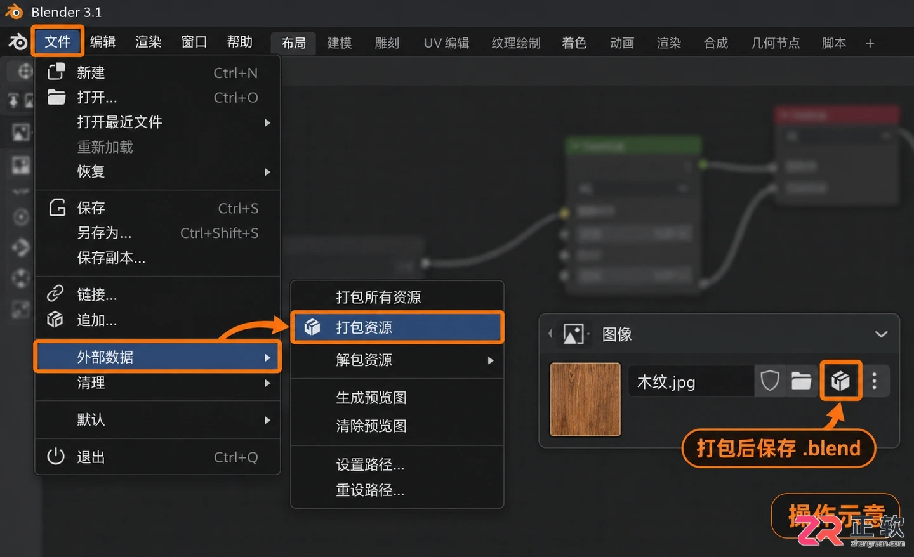Switch to the 建模 workspace tab

(340, 43)
